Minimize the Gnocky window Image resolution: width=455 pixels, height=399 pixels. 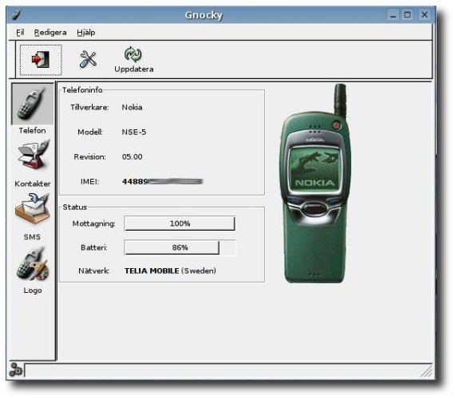(393, 14)
